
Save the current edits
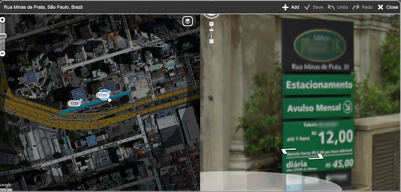(x=314, y=7)
